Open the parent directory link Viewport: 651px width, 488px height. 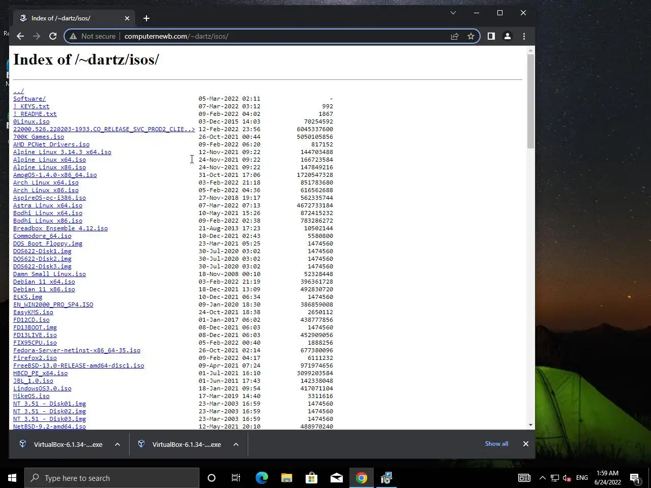(19, 91)
